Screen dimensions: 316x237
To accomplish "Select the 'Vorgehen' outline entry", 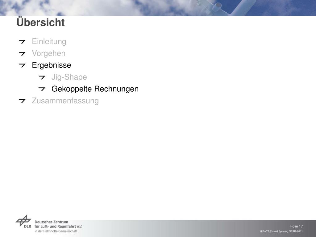I will pos(48,53).
